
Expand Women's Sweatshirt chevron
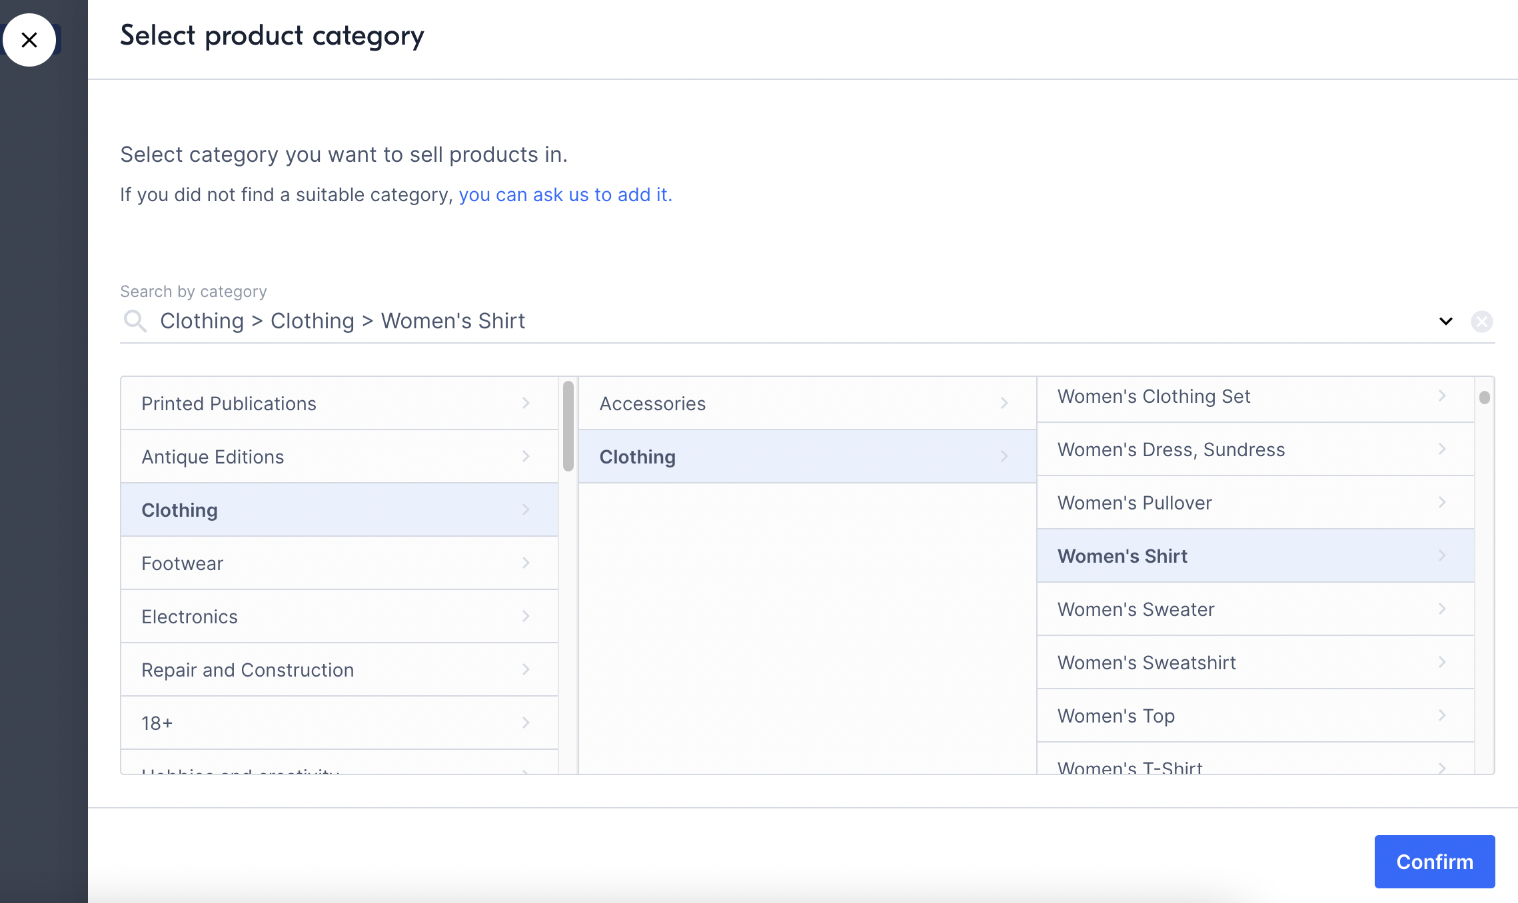click(x=1442, y=662)
